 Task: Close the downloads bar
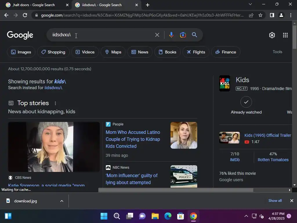point(292,201)
